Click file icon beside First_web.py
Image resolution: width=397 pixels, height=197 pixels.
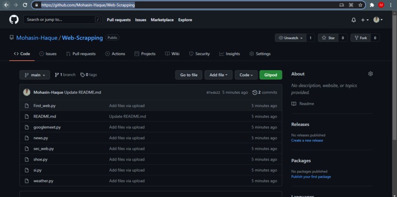[x=27, y=106]
